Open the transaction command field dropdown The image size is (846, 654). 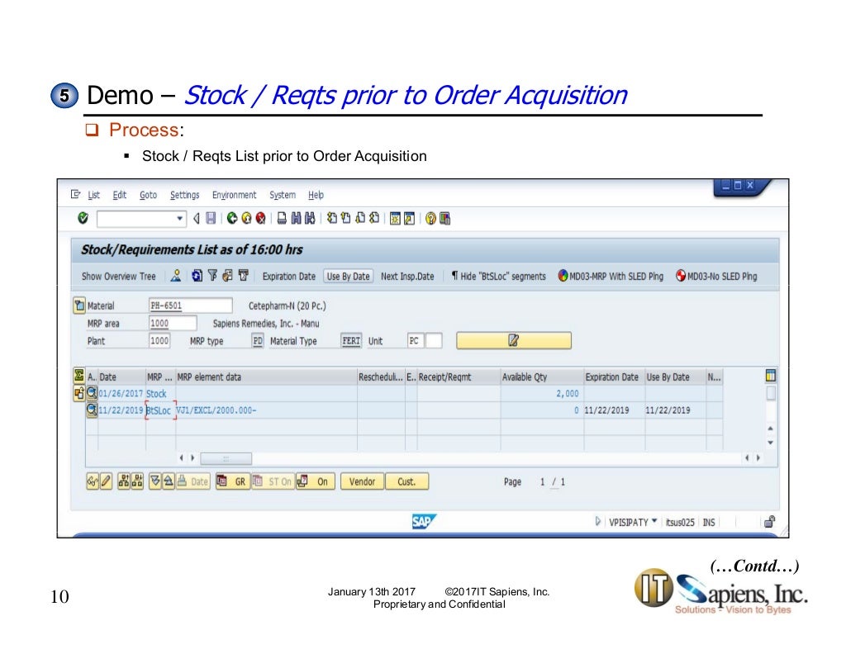tap(179, 218)
